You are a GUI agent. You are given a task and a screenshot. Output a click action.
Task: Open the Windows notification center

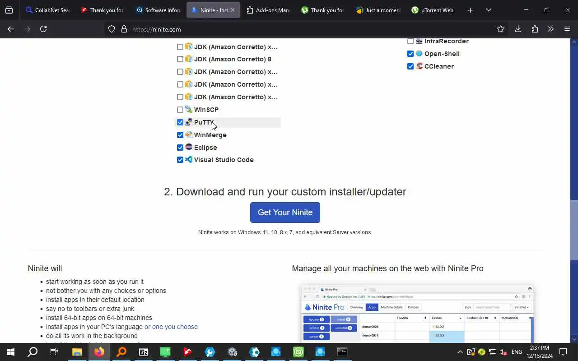click(x=563, y=352)
